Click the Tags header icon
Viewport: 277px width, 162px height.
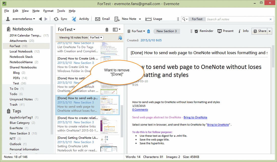click(x=8, y=111)
